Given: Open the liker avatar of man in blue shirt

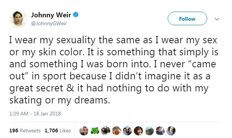Looking at the screenshot, I should (160, 131).
